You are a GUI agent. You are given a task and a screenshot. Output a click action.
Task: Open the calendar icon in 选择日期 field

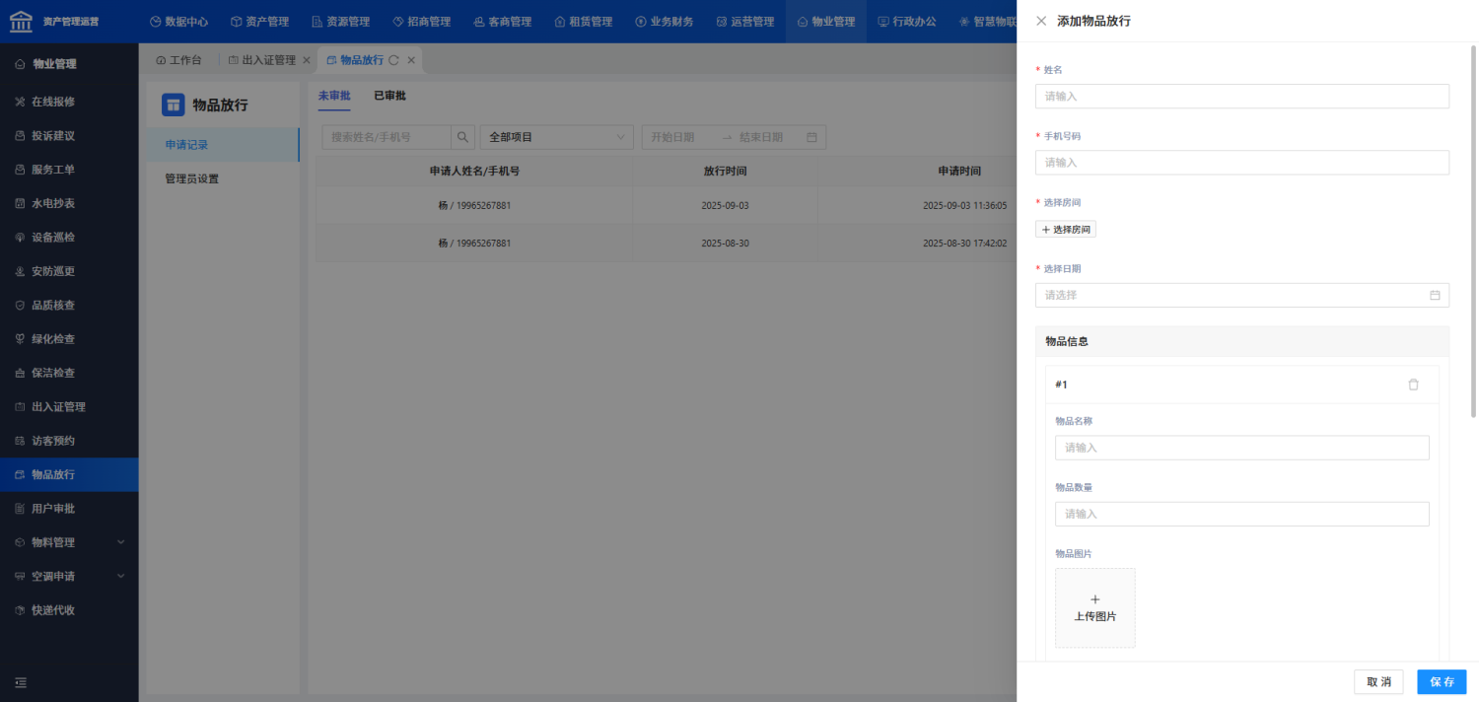coord(1435,295)
